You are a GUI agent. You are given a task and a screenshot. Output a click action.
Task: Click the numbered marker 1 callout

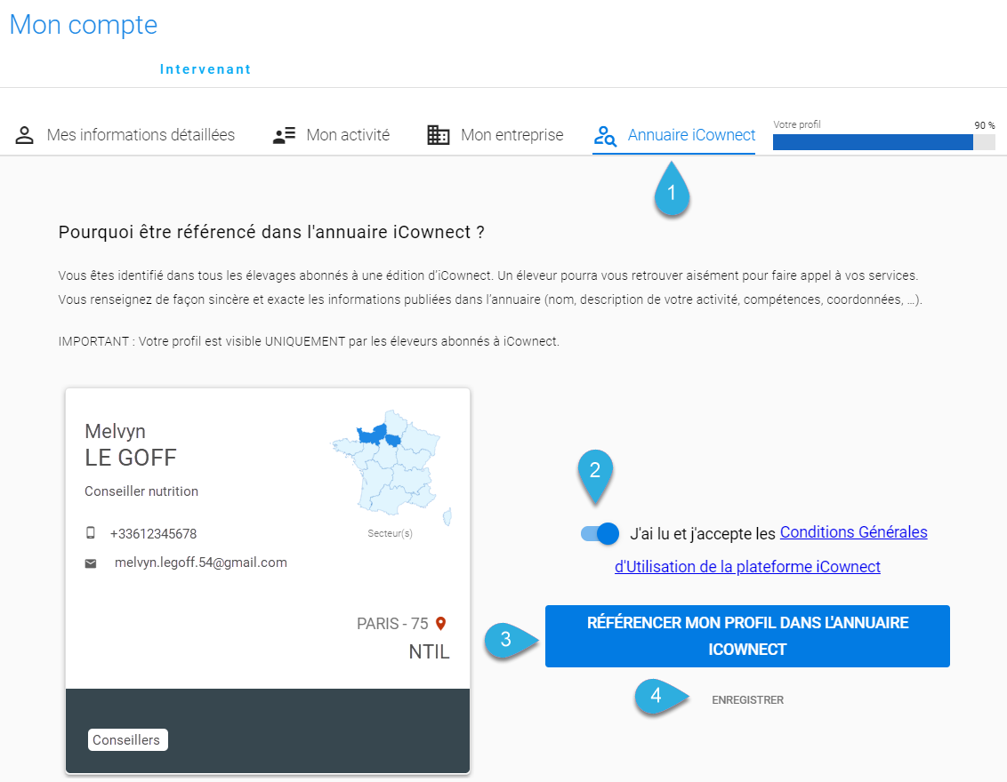[x=672, y=190]
